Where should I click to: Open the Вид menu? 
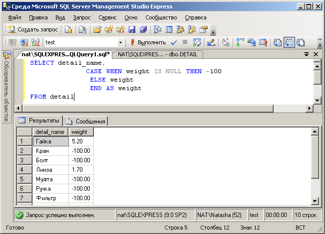60,17
